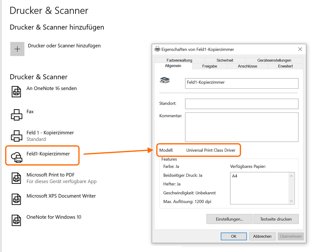321x252 pixels.
Task: Switch to the Sicherheit tab
Action: coord(225,60)
